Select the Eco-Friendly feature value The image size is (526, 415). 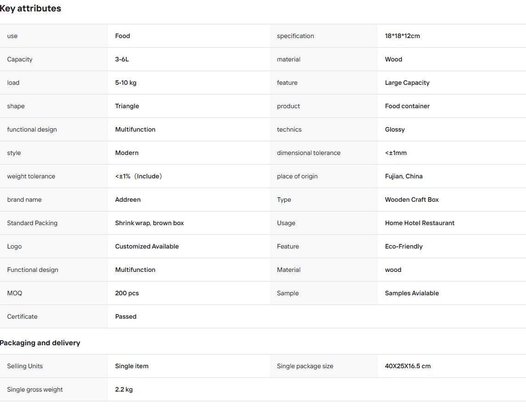pyautogui.click(x=403, y=246)
